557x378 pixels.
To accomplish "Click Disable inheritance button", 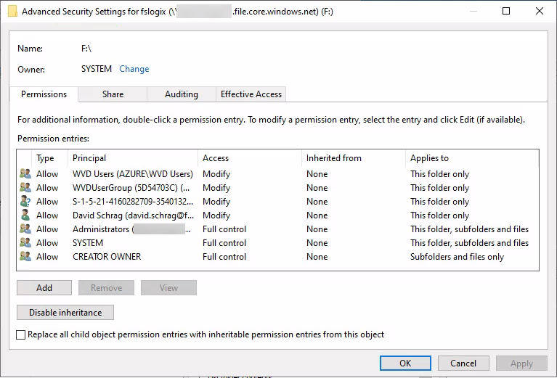I will tap(65, 313).
